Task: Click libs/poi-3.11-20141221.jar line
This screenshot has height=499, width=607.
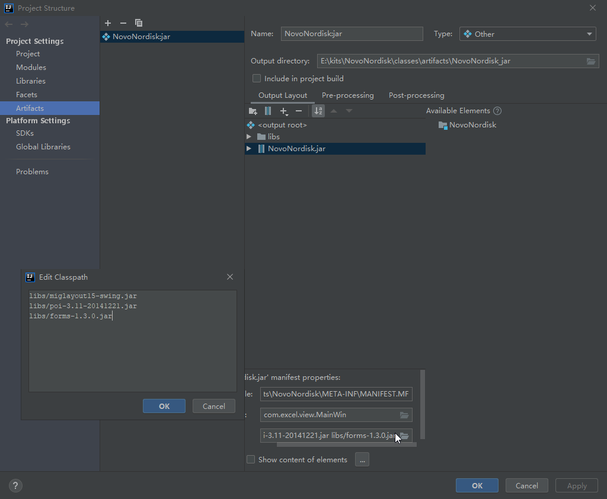Action: pos(83,306)
